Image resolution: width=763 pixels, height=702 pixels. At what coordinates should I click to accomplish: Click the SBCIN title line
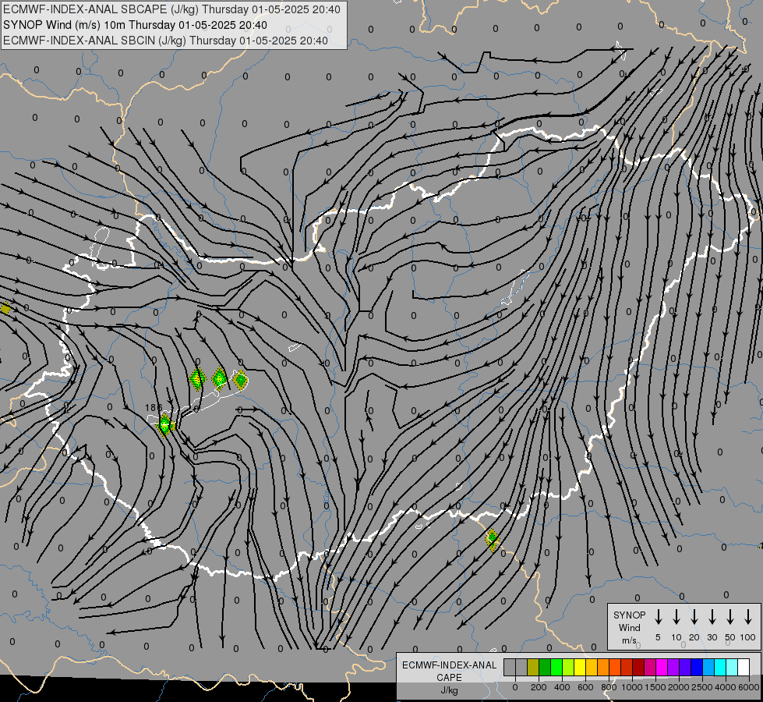click(165, 41)
